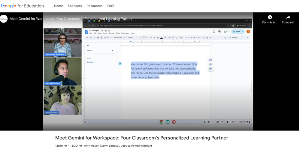300x150 pixels.
Task: Click the decrease indent icon
Action: coord(204,37)
